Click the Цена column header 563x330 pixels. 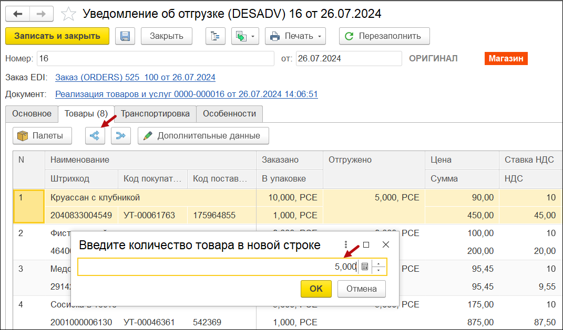point(462,160)
